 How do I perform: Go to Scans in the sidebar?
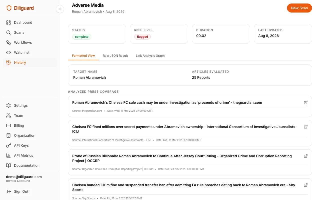30,32
